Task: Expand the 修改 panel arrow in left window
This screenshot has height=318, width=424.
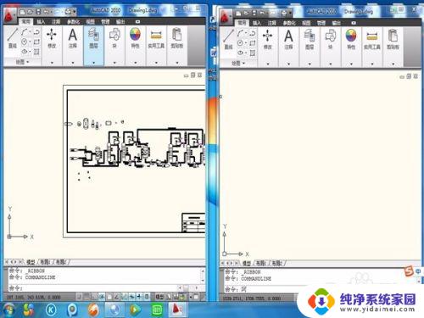Action: tap(52, 63)
